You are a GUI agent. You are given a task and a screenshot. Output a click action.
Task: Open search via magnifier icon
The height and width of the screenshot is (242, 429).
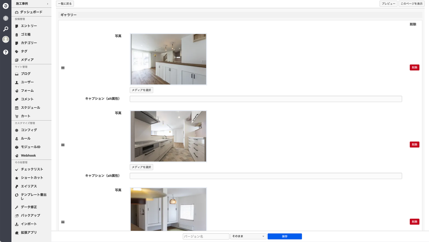click(6, 29)
